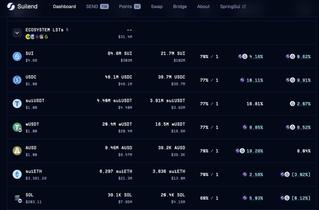
Task: Navigate to the Bridge page
Action: pos(180,6)
